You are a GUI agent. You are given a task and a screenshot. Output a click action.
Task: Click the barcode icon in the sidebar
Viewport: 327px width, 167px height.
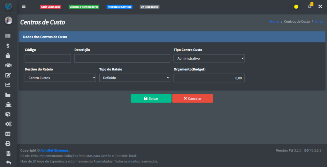(x=8, y=36)
